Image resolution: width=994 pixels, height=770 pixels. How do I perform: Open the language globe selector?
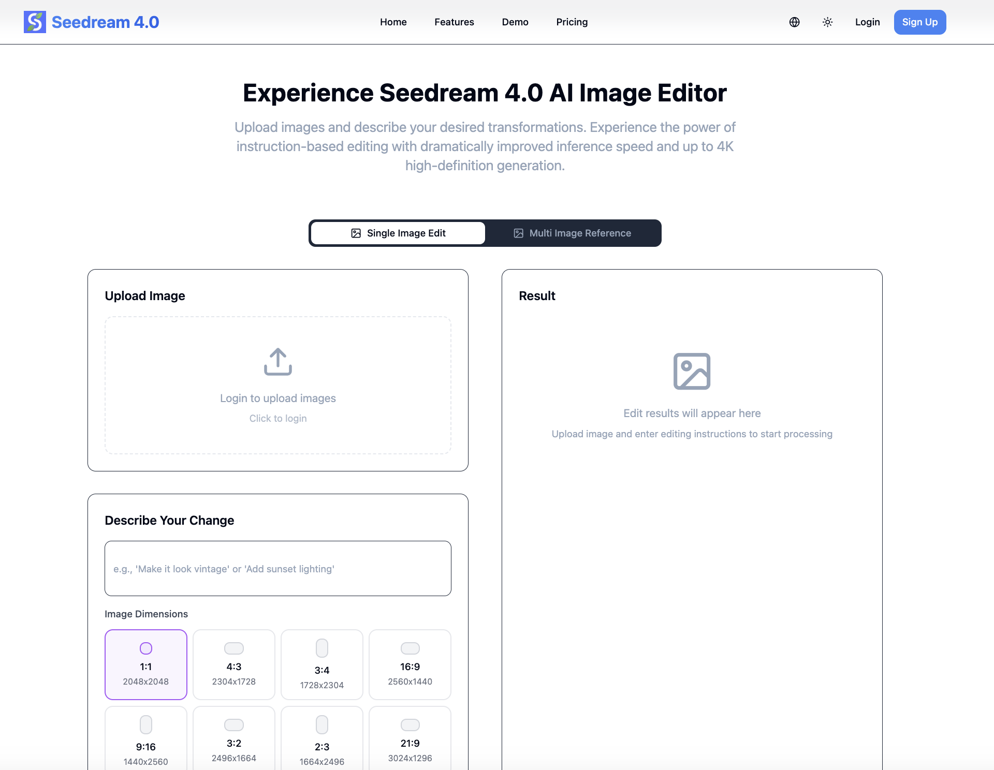coord(794,22)
